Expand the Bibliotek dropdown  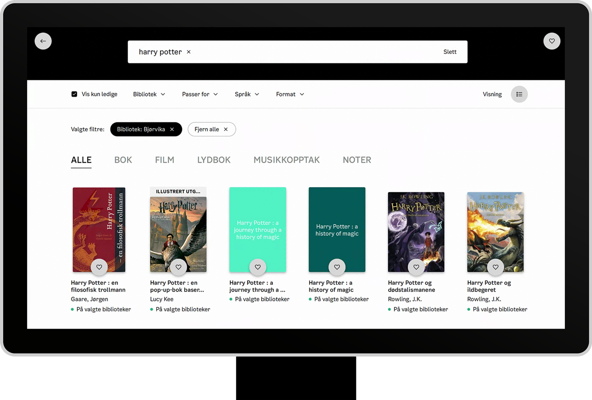point(149,94)
